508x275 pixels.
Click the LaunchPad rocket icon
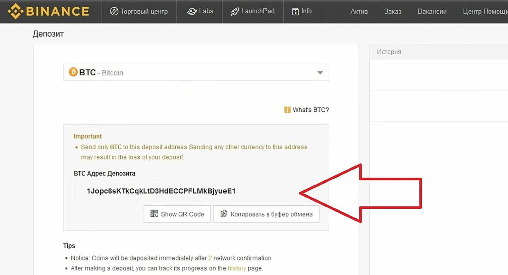point(235,11)
